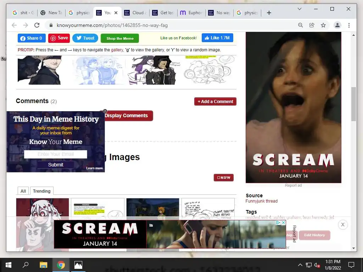Pause the Scream banner ad video

[151, 225]
